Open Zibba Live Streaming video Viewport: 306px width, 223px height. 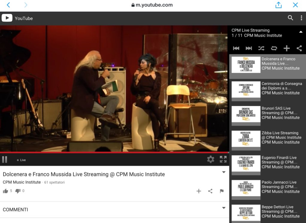tap(267, 140)
